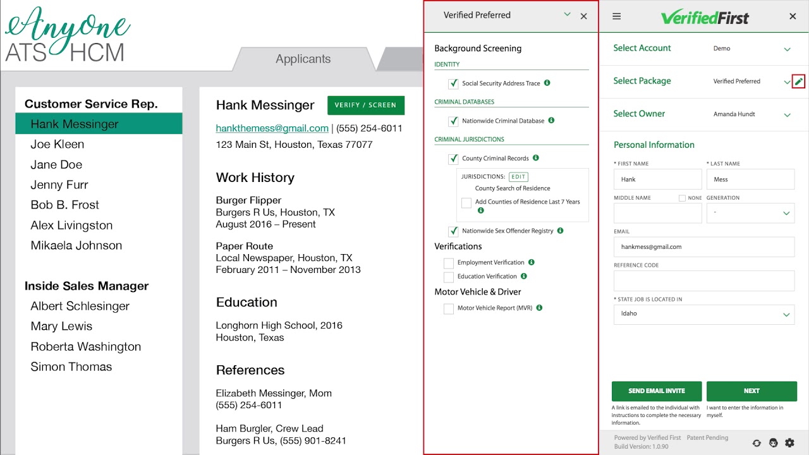Select applicant Alex Livingston
Viewport: 809px width, 455px height.
pos(71,225)
